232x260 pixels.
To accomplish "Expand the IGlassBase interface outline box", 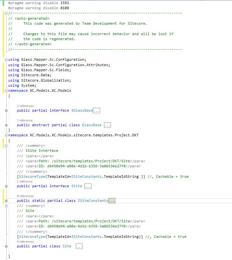I will tap(6, 111).
